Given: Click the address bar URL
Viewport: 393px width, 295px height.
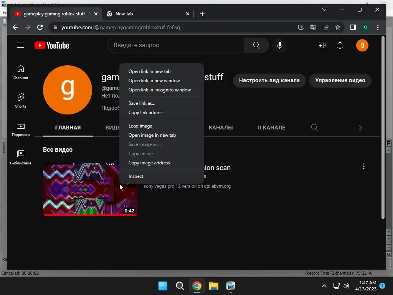Looking at the screenshot, I should tap(121, 27).
